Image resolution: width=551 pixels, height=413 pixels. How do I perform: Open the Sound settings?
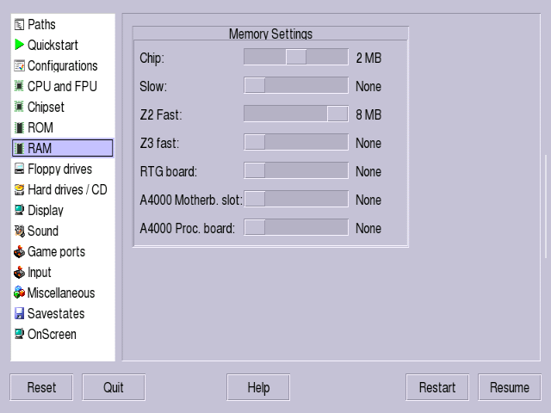(x=43, y=231)
